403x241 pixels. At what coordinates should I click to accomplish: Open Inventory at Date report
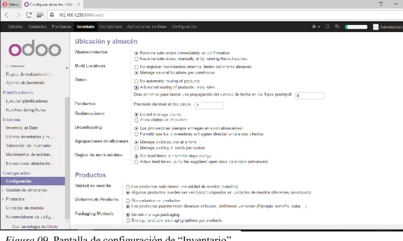(x=22, y=128)
